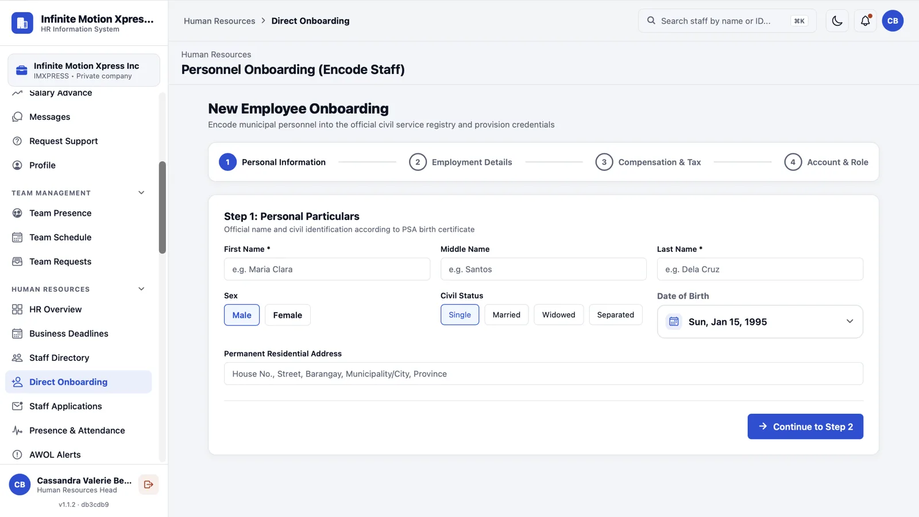This screenshot has height=517, width=919.
Task: Click the First Name input field
Action: [327, 269]
